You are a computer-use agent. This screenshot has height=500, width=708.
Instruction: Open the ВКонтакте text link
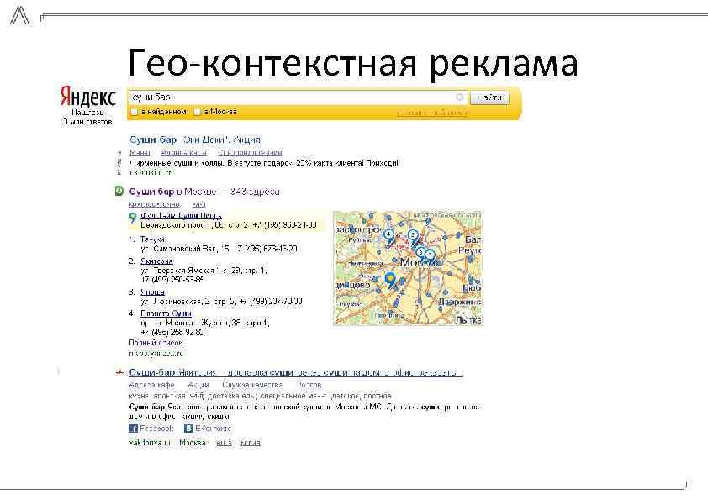pyautogui.click(x=213, y=429)
